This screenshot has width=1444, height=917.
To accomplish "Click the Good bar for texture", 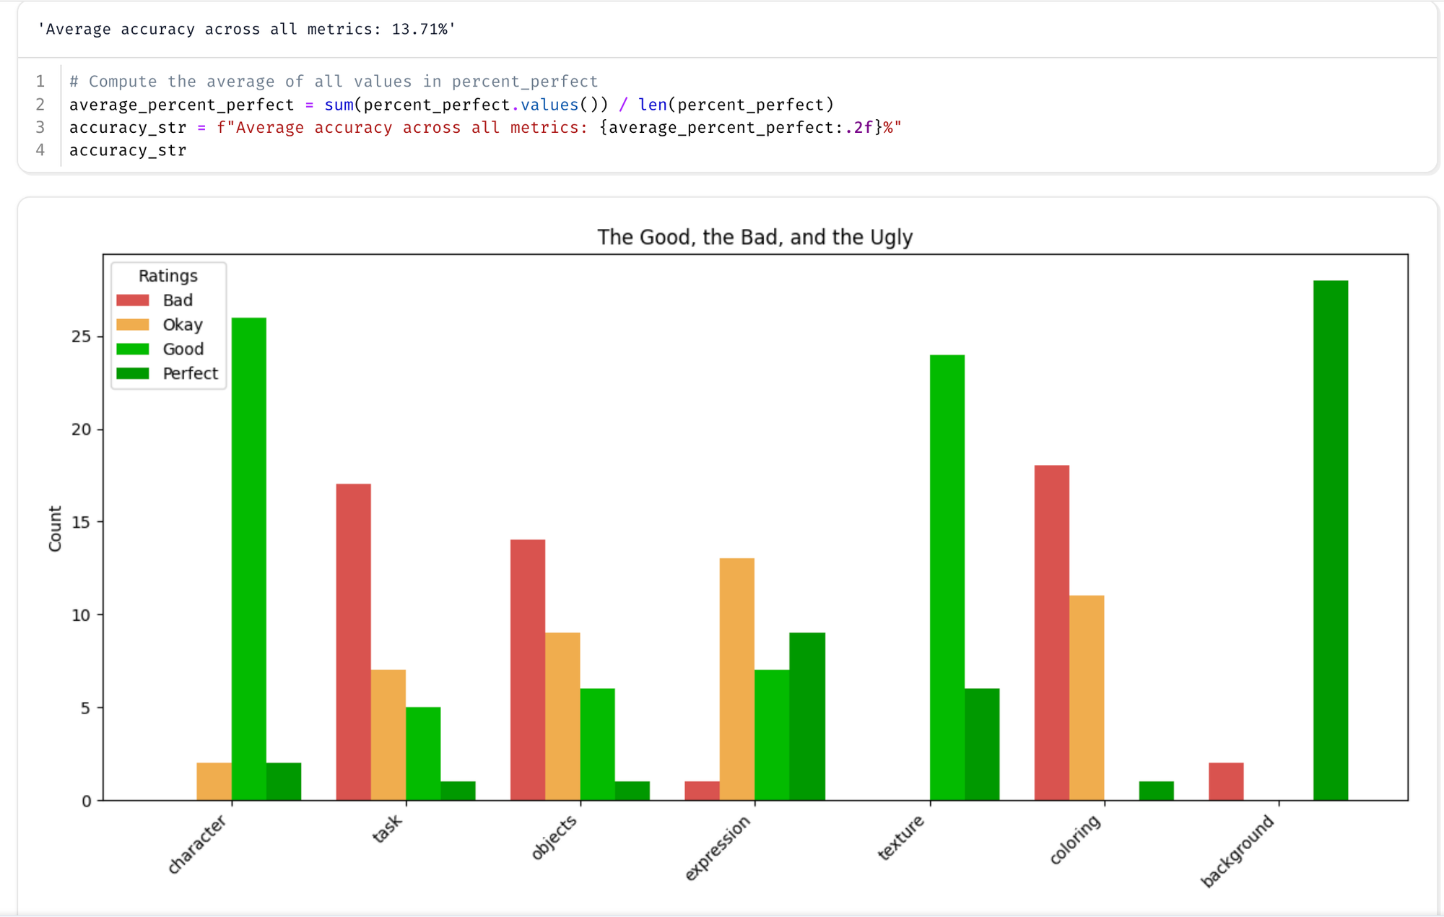I will tap(947, 578).
